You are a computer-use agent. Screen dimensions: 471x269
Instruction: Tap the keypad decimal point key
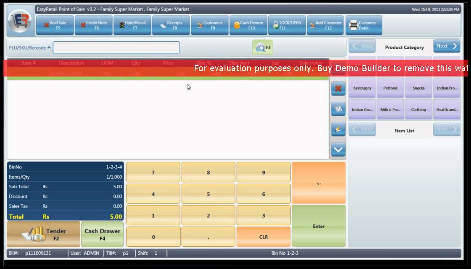208,237
